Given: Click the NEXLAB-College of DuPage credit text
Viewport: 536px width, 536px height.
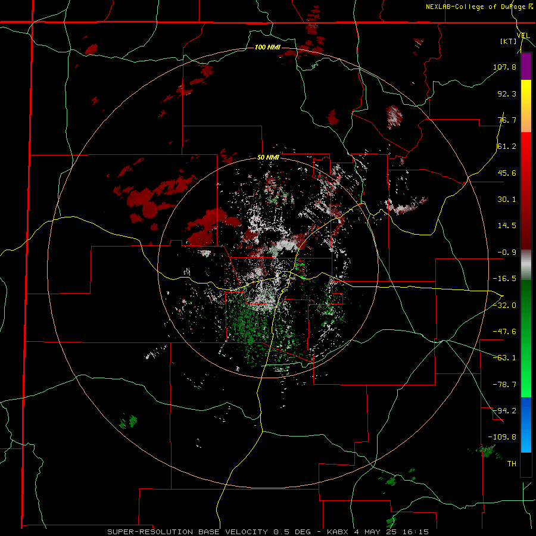Looking at the screenshot, I should point(479,7).
